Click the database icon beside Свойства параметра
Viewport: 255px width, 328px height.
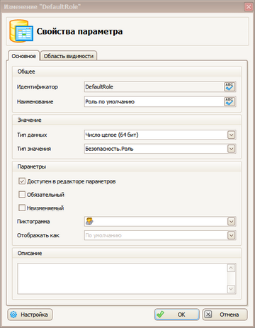[21, 31]
